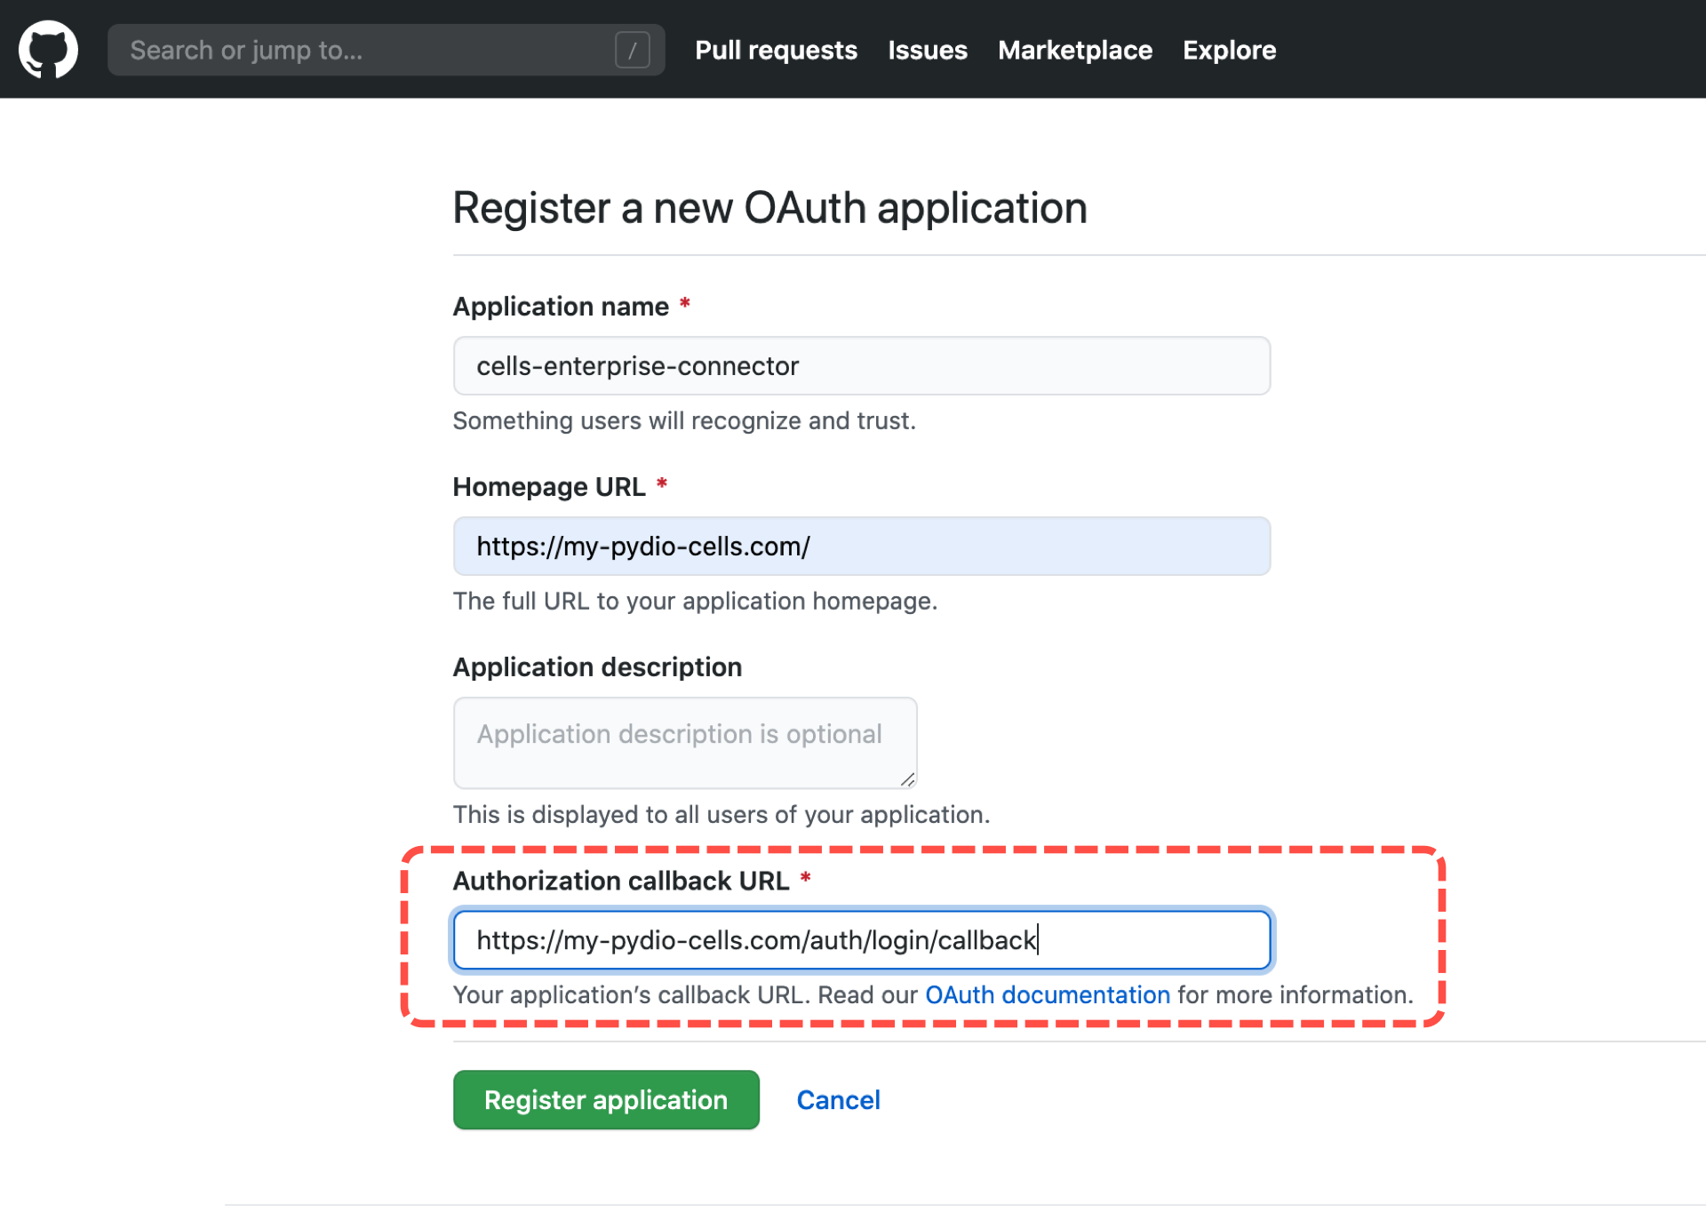This screenshot has height=1213, width=1706.
Task: Open the OAuth documentation link
Action: click(x=1047, y=994)
